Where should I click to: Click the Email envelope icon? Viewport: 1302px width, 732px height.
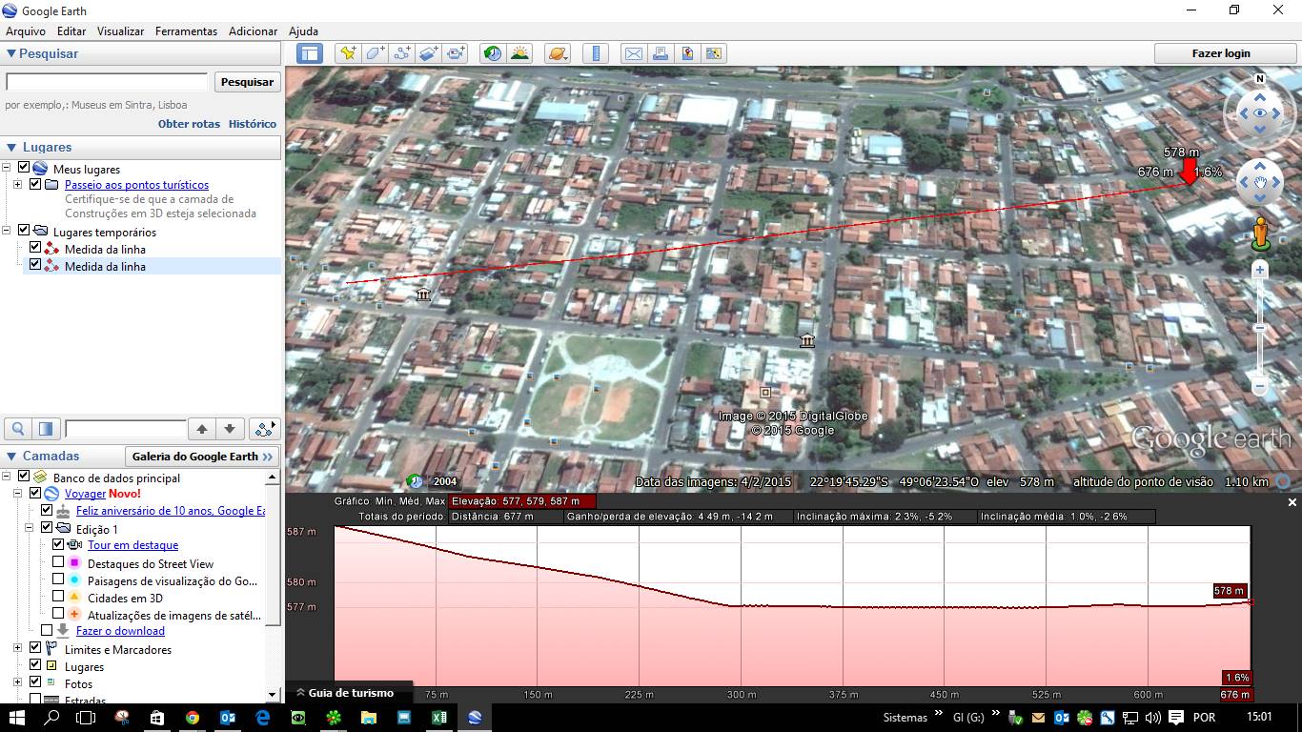633,53
